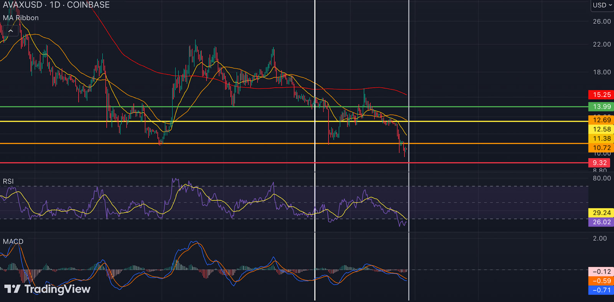614x302 pixels.
Task: Select the white vertical line on the chart
Action: tap(315, 150)
